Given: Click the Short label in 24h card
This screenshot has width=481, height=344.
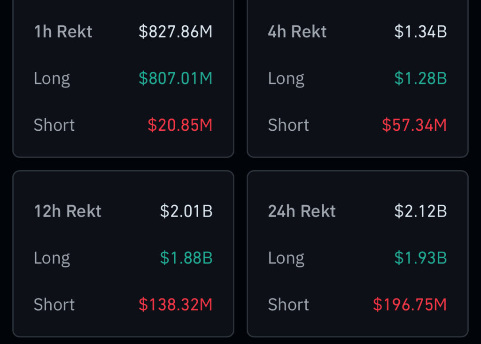Looking at the screenshot, I should click(288, 305).
